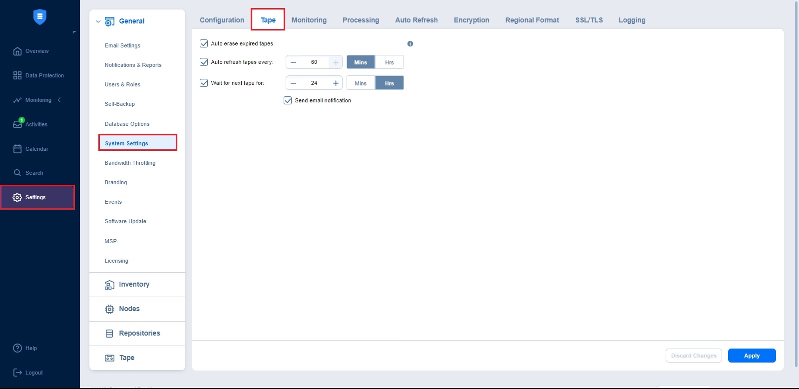Click the info icon beside auto erase

click(410, 44)
